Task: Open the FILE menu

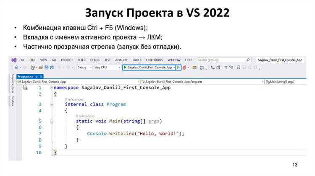Action: 22,60
